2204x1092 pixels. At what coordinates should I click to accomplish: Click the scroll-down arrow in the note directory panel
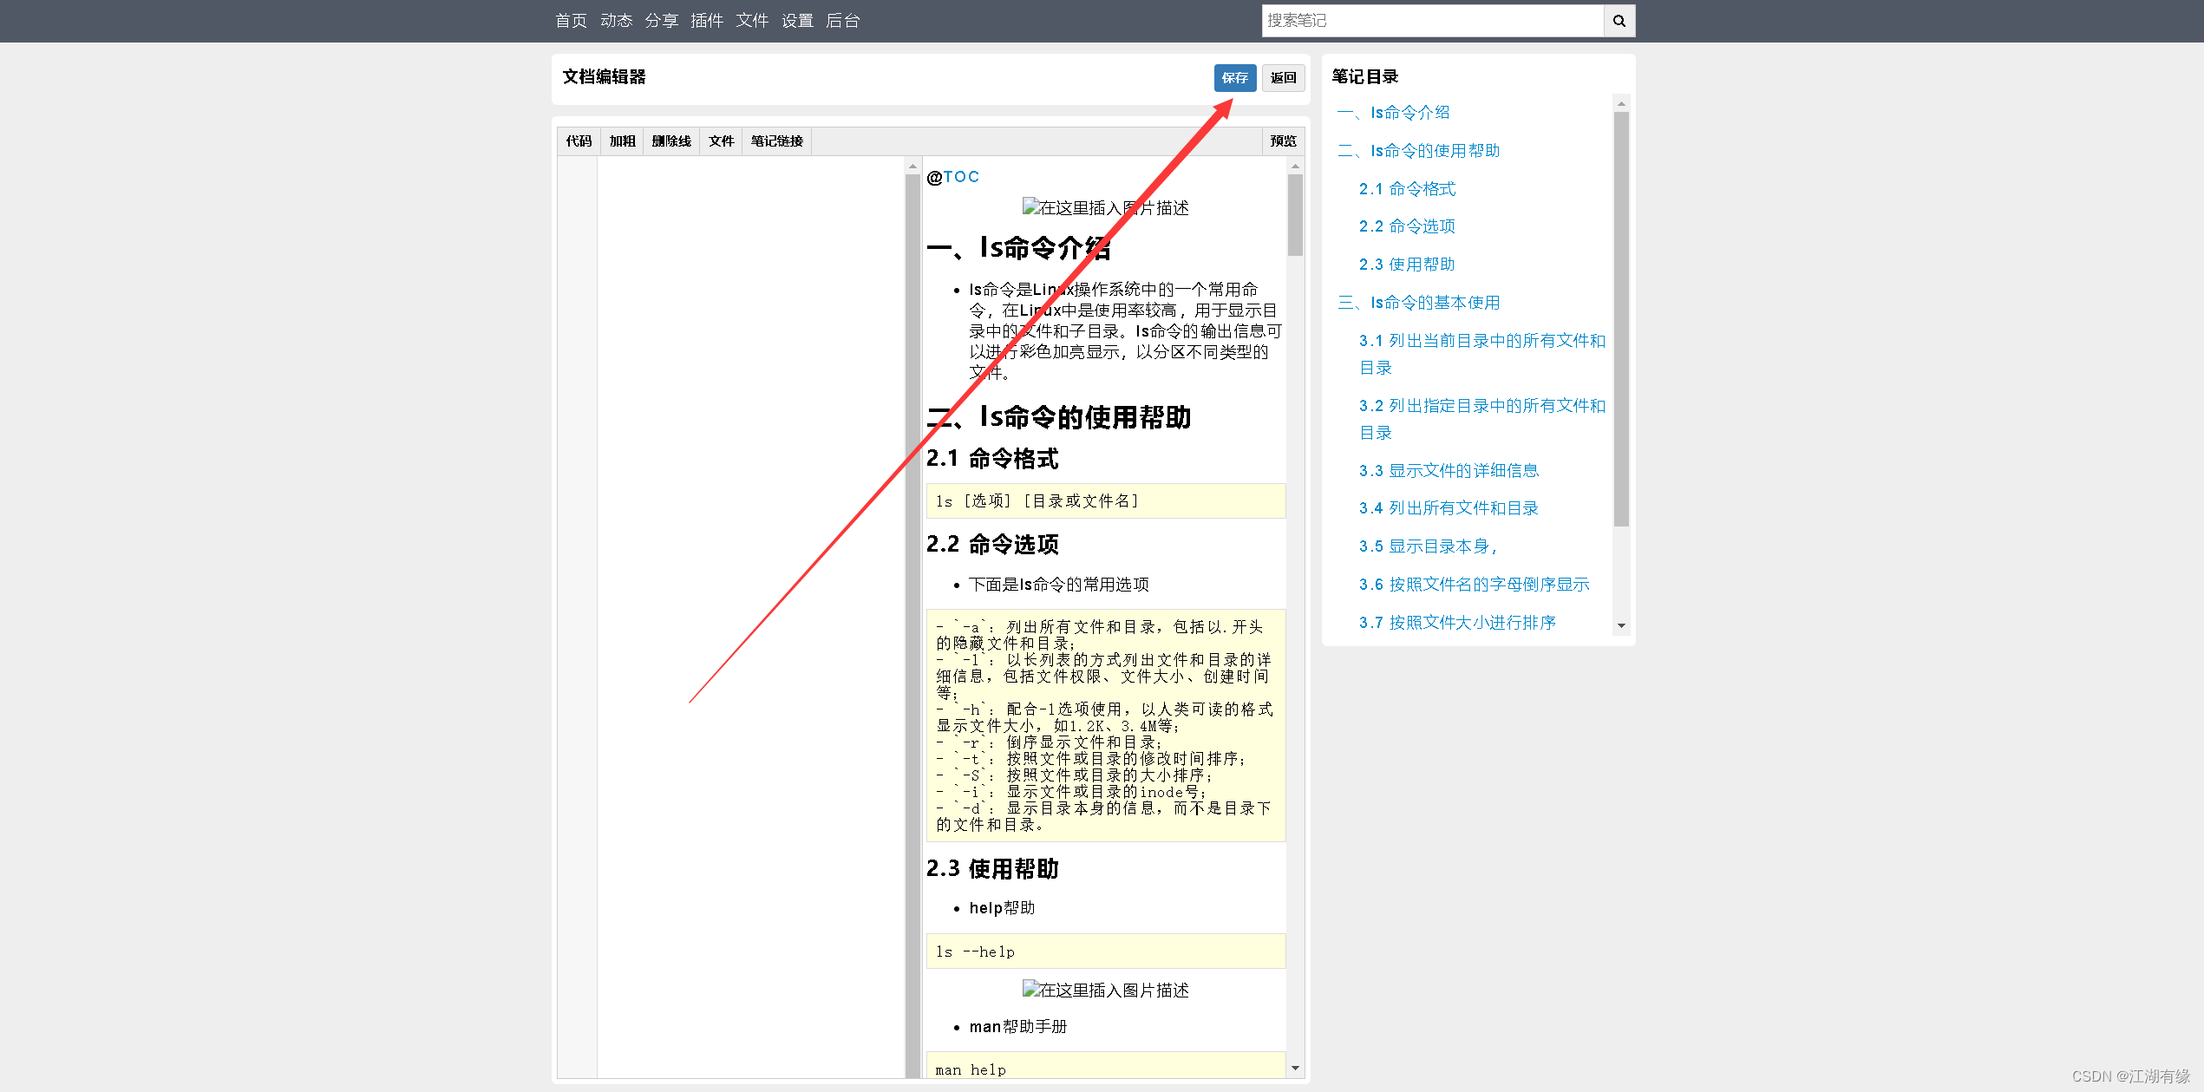pos(1623,626)
